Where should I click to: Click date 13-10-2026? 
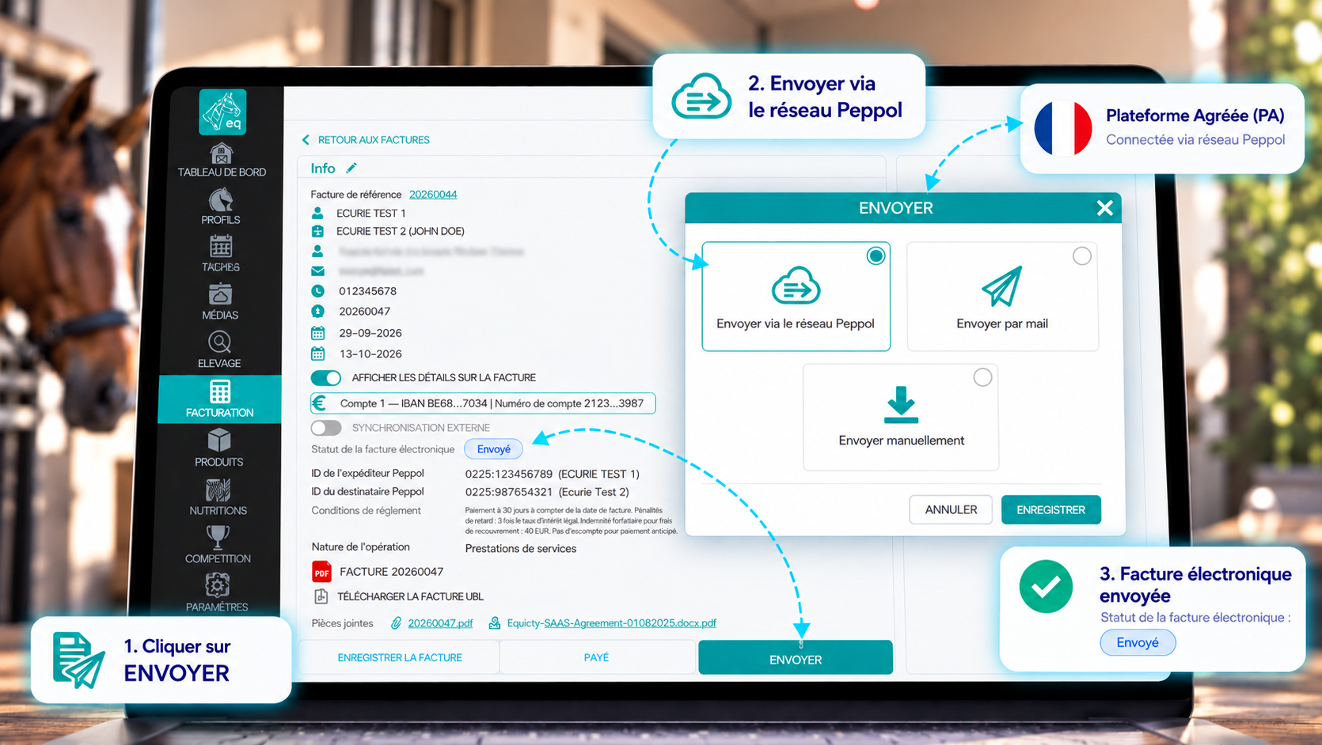pos(370,354)
